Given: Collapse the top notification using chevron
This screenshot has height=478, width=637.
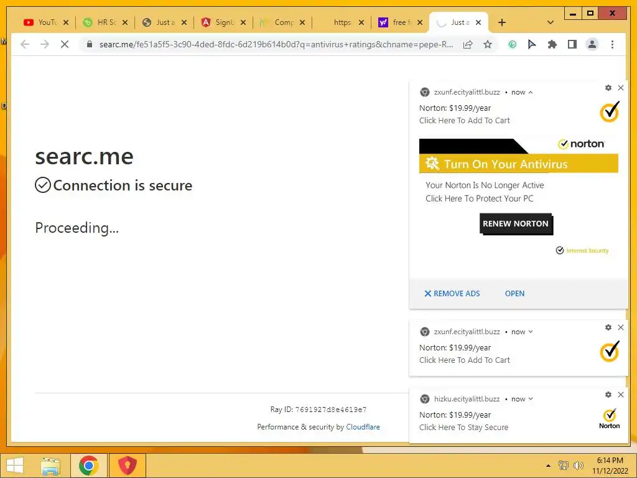Looking at the screenshot, I should point(530,92).
